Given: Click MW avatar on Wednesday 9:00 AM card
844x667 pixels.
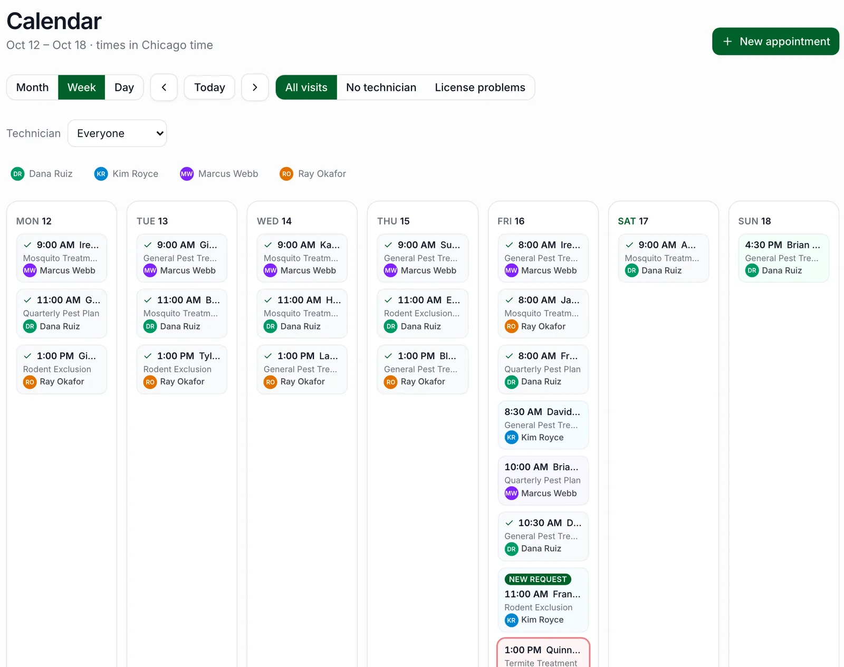Looking at the screenshot, I should (x=271, y=270).
